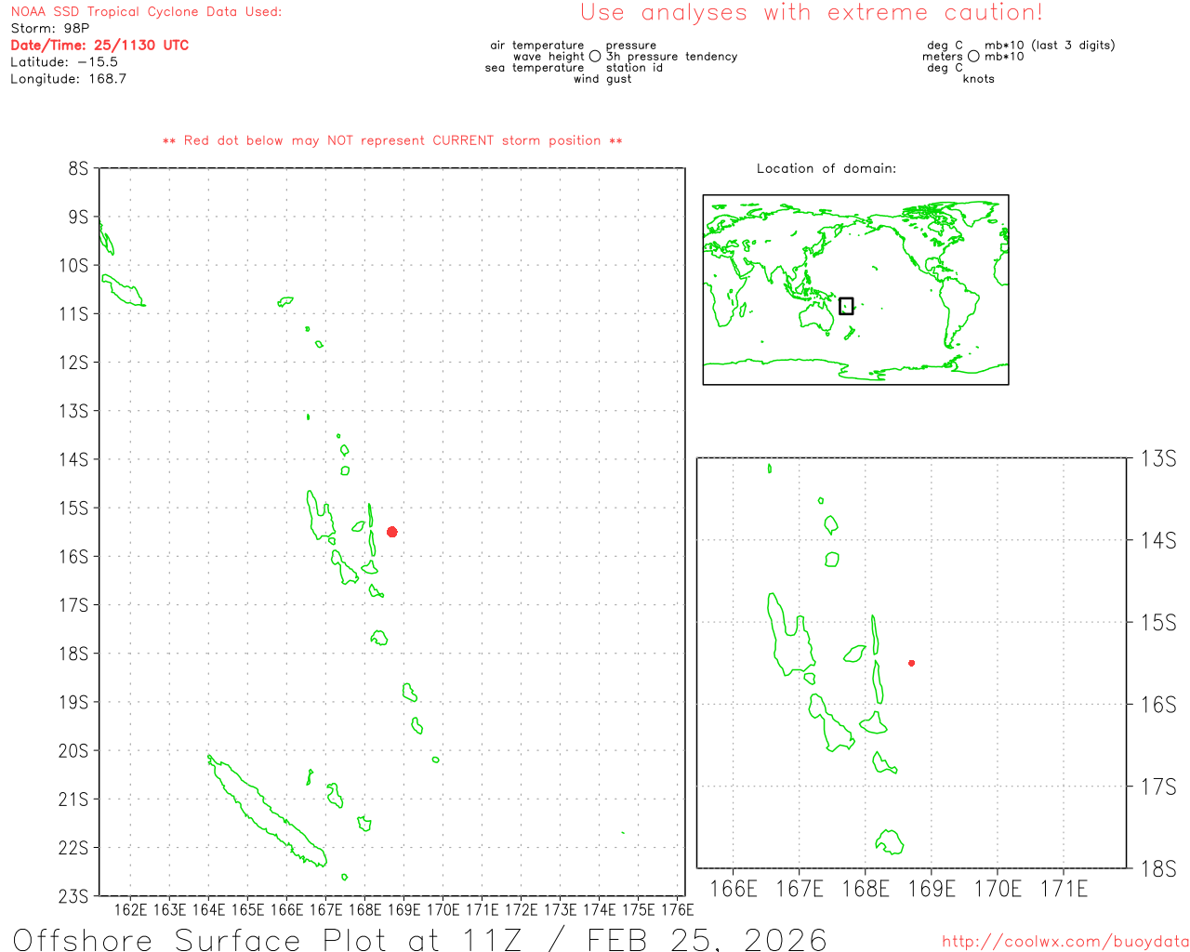Screen dimensions: 1190x952
Task: Click the "Use analyses with extreme caution!" heading
Action: pos(811,13)
